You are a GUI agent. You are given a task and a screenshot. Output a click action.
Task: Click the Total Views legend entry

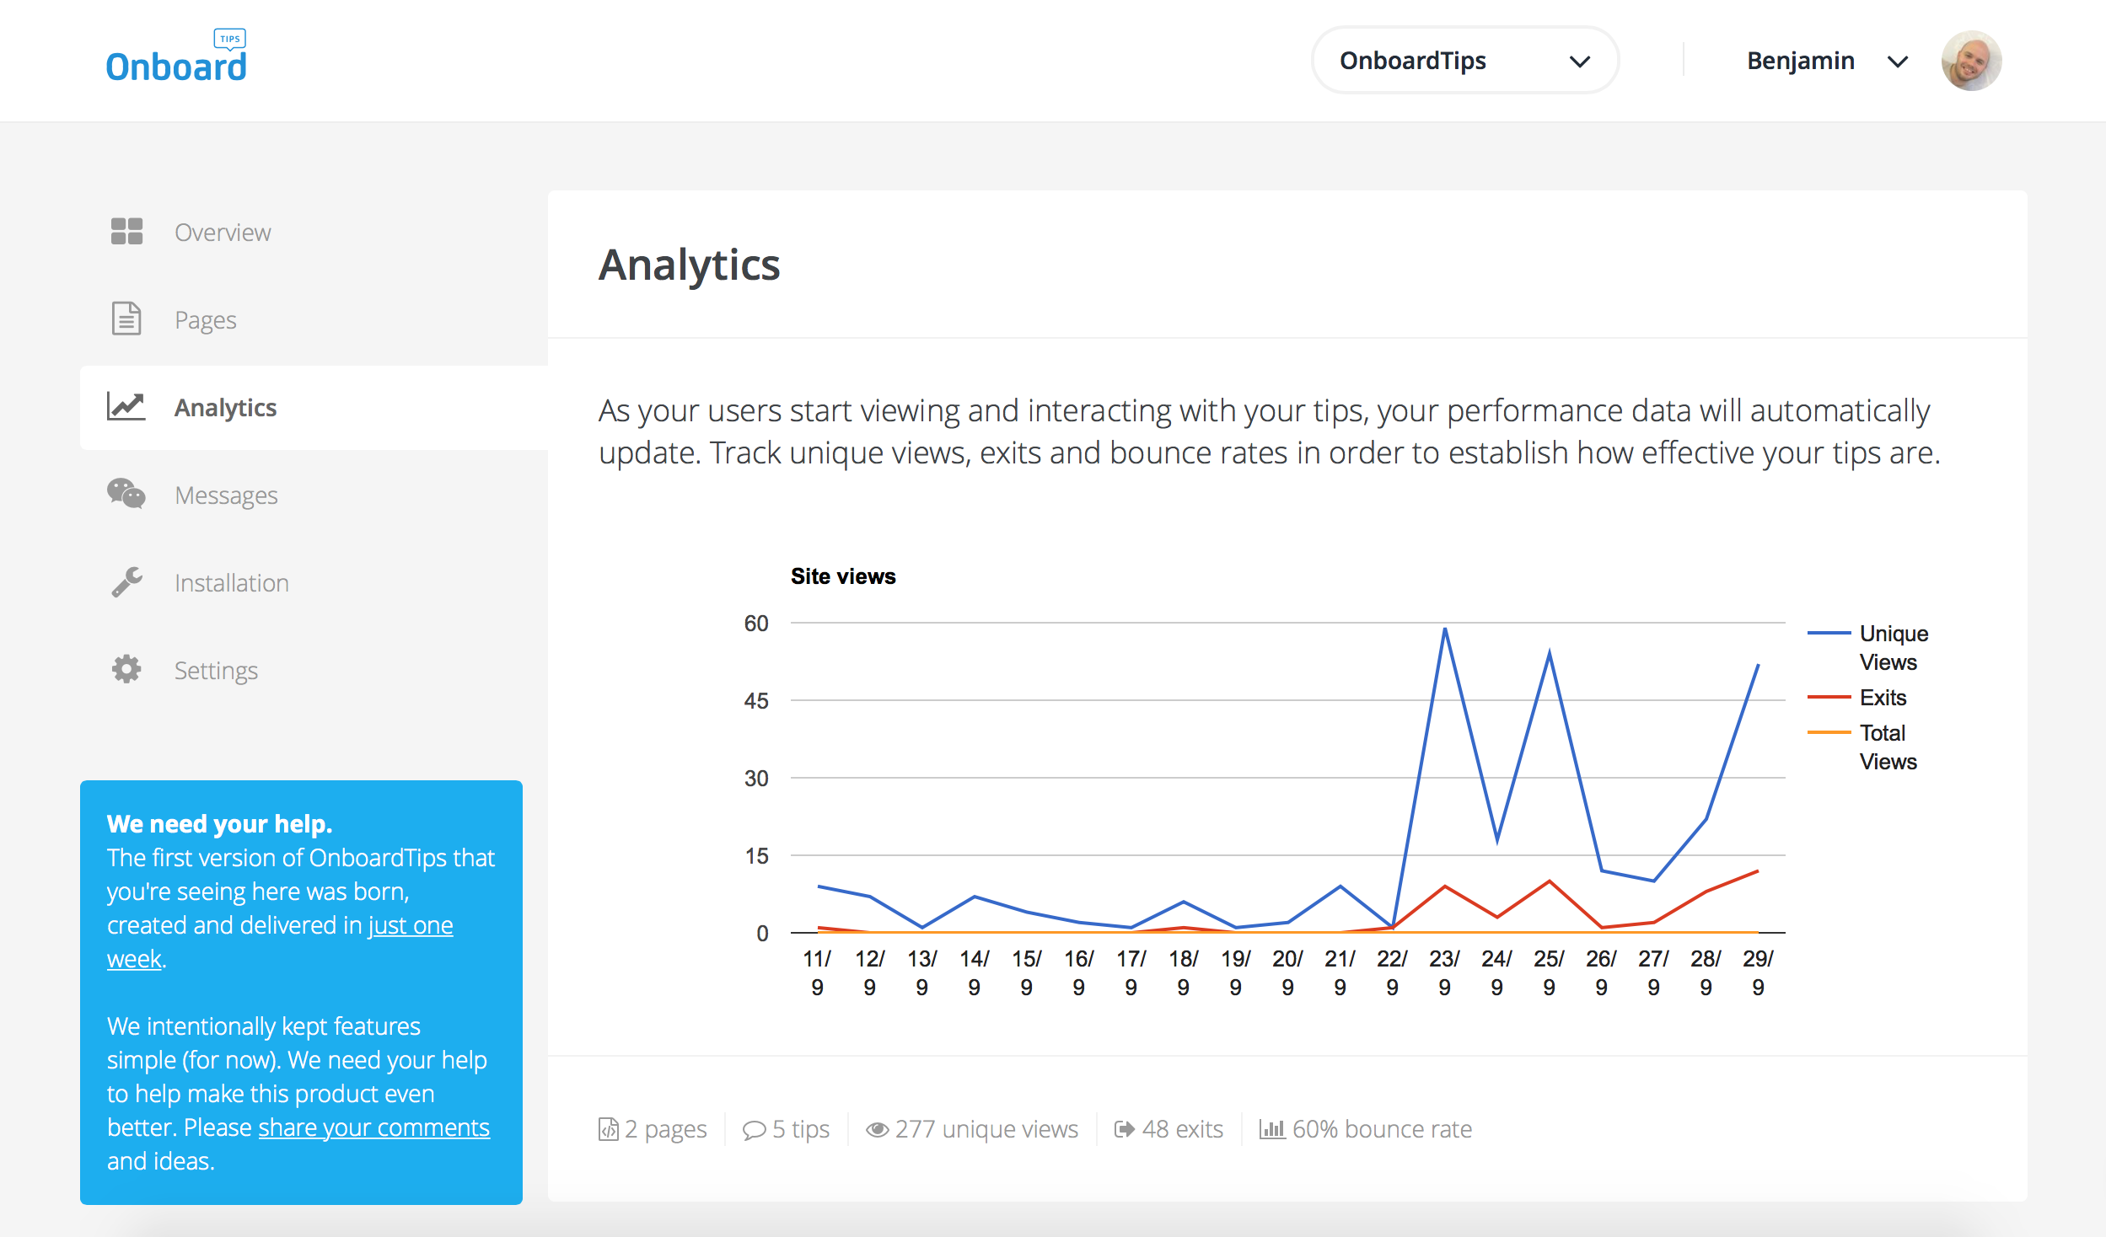click(x=1862, y=747)
